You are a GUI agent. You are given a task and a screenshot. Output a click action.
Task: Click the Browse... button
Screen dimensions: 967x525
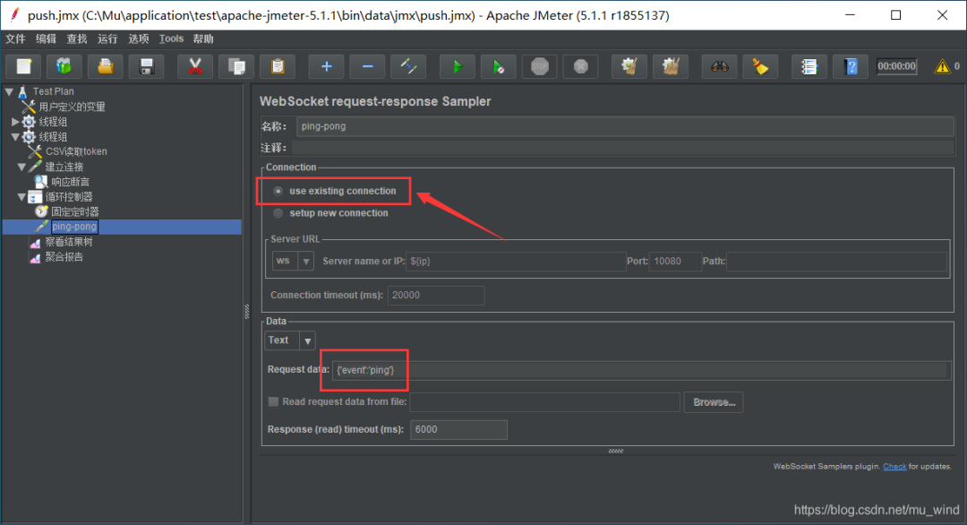pyautogui.click(x=714, y=402)
